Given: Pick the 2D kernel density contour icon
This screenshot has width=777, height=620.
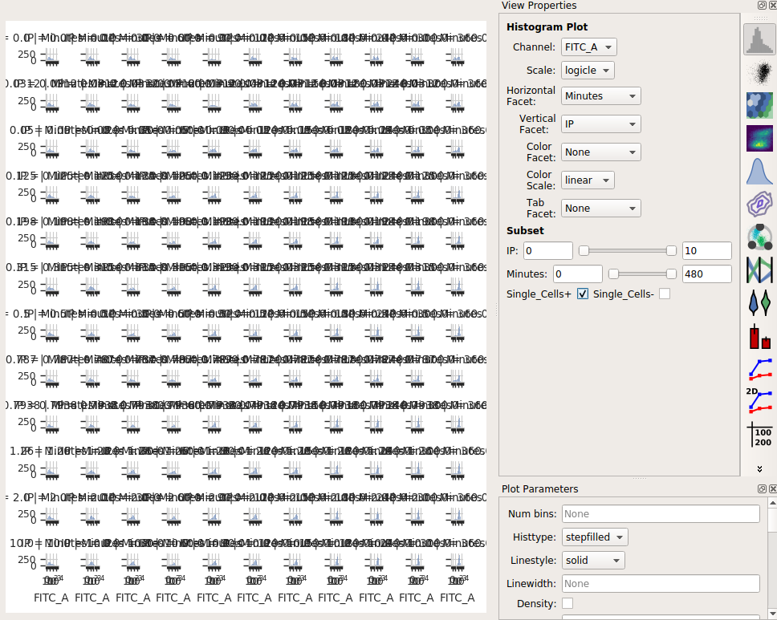Looking at the screenshot, I should [x=759, y=204].
